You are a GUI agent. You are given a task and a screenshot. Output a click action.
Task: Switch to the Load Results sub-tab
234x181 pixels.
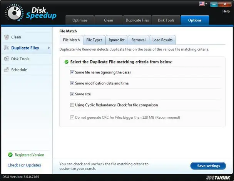[162, 40]
